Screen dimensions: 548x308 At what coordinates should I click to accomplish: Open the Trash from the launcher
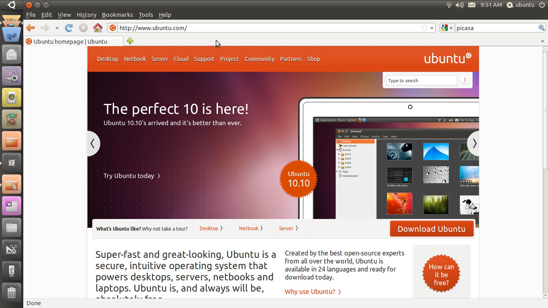[x=11, y=292]
